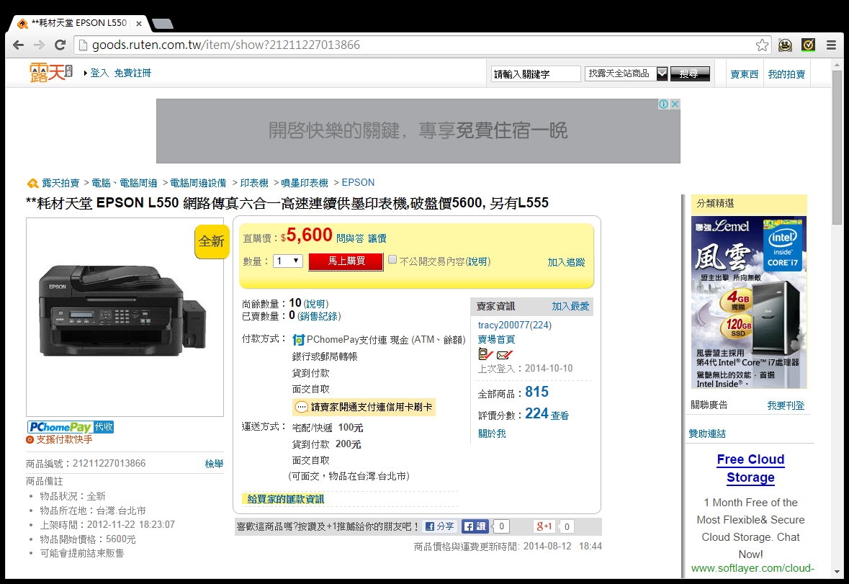
Task: Click 銷售紀錄 sales record link
Action: [319, 316]
